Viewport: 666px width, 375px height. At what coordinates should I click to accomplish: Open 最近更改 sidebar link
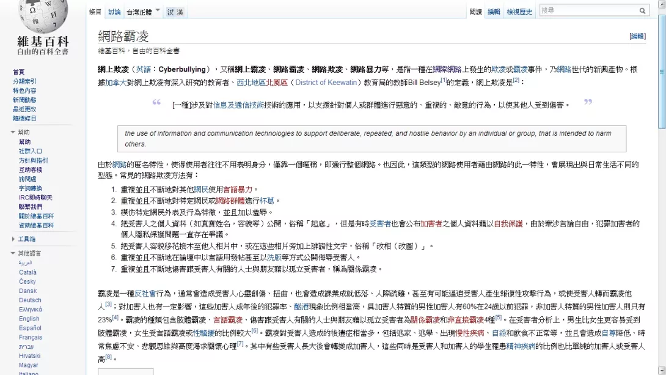click(24, 110)
